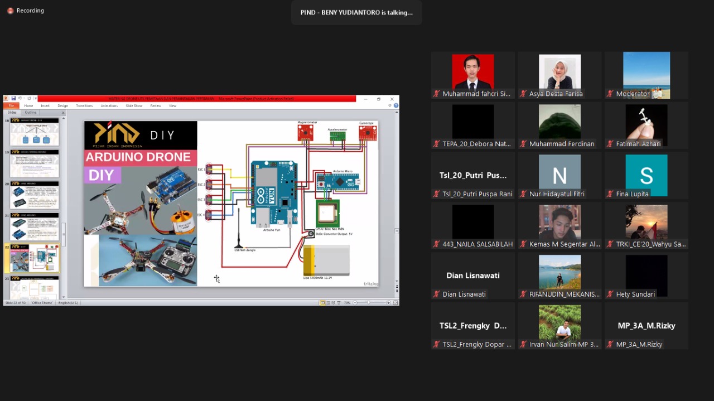
Task: Open the Transitions ribbon tab
Action: [x=84, y=105]
